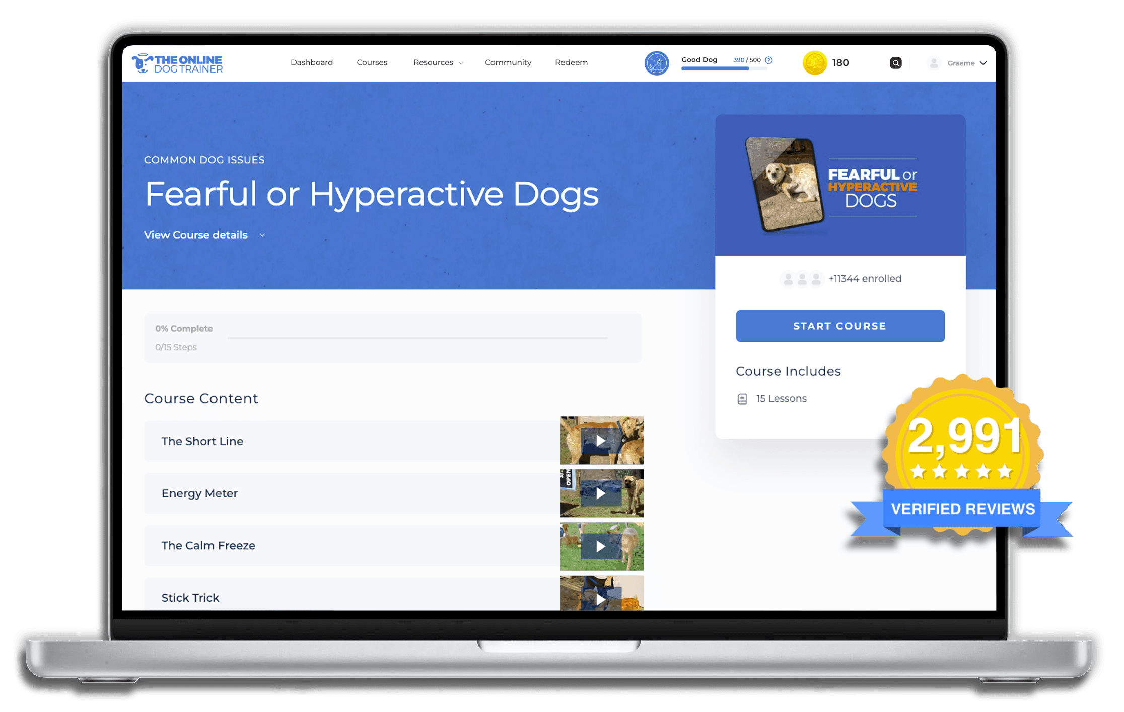Open search with the magnifier icon
The image size is (1124, 712).
(x=895, y=63)
